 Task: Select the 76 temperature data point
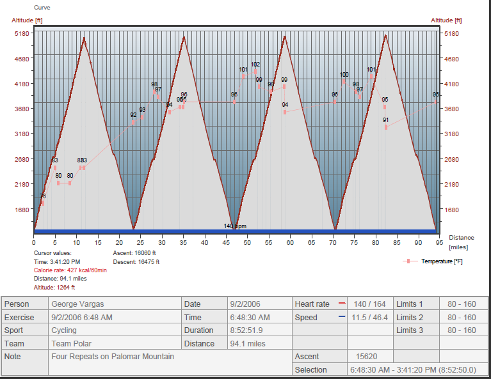42,203
